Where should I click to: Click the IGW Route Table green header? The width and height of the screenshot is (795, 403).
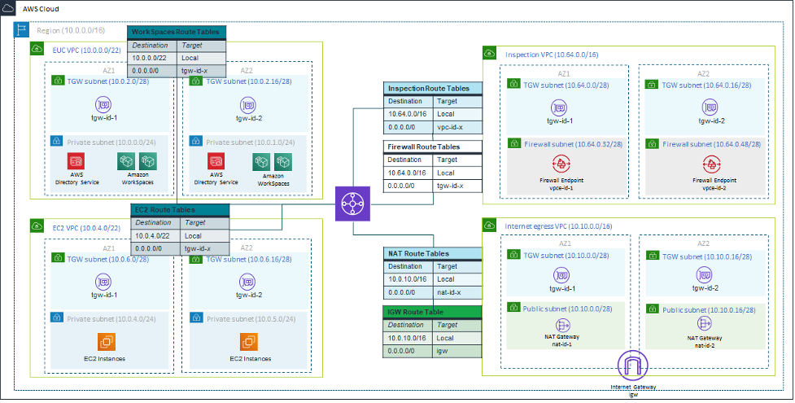432,311
